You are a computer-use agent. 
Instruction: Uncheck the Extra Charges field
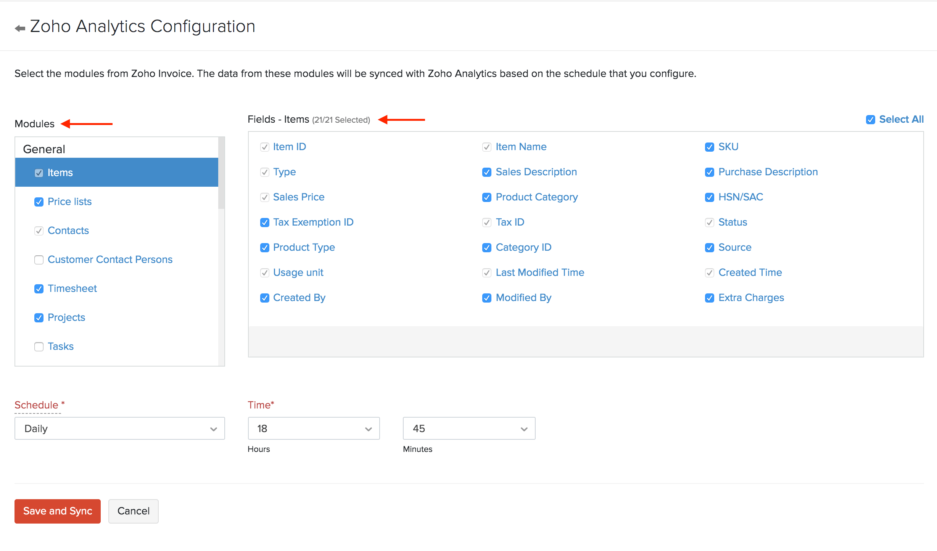(x=709, y=298)
